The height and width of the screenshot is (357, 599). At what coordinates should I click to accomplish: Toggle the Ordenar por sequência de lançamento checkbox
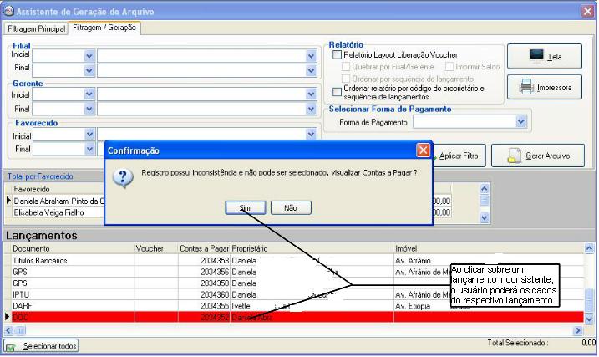pyautogui.click(x=346, y=79)
